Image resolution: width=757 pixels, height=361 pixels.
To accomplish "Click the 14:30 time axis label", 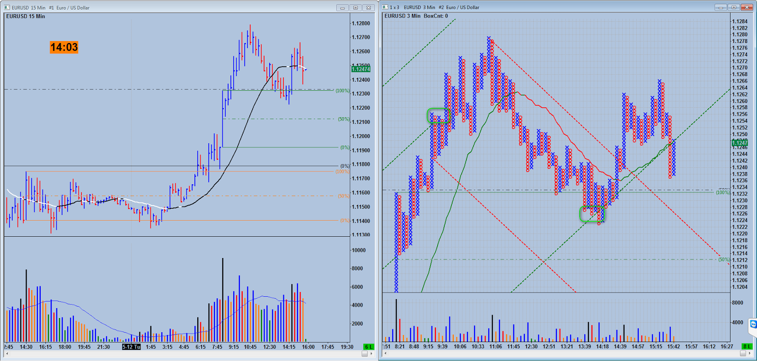I will 26,347.
